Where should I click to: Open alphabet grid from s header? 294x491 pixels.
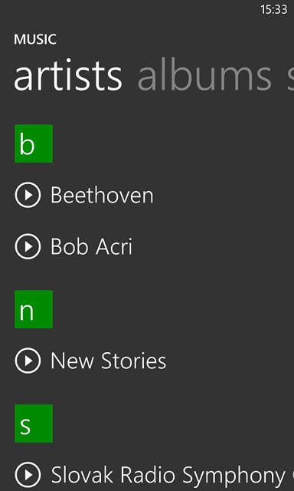click(x=34, y=423)
